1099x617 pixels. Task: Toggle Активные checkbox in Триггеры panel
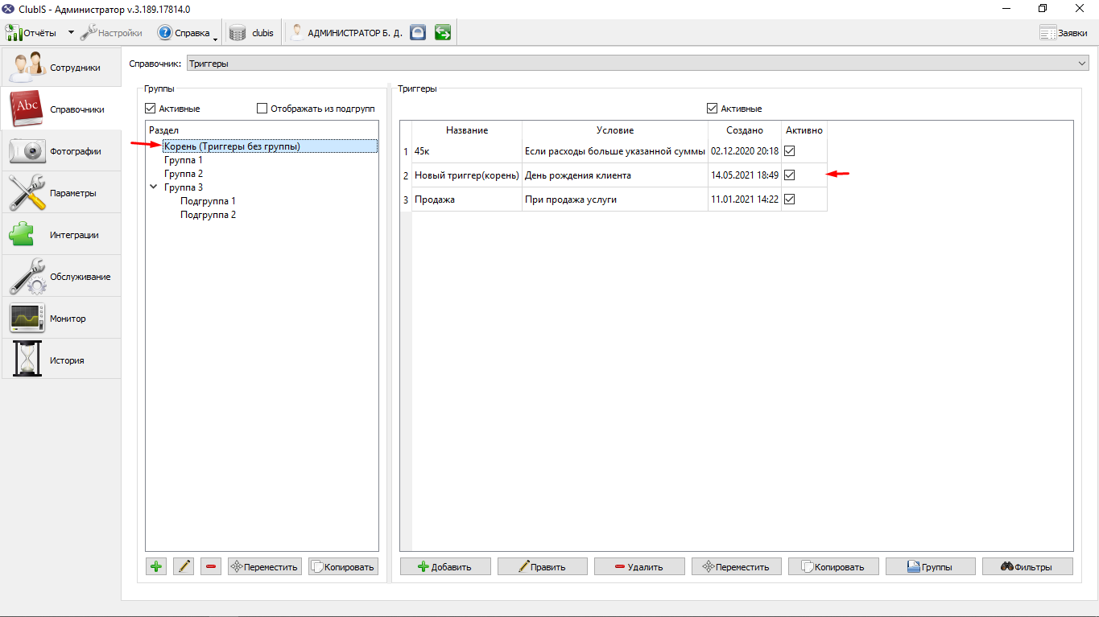tap(712, 109)
